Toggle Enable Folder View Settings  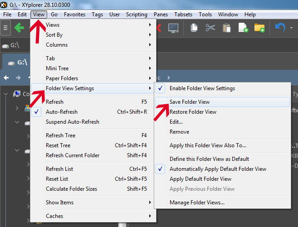(202, 88)
